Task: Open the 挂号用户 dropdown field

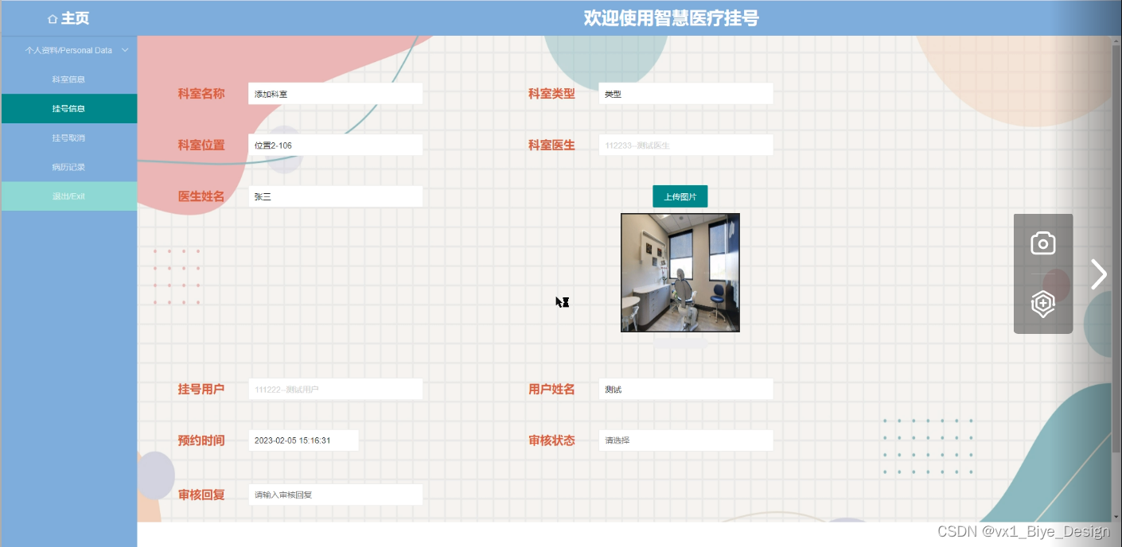Action: (335, 390)
